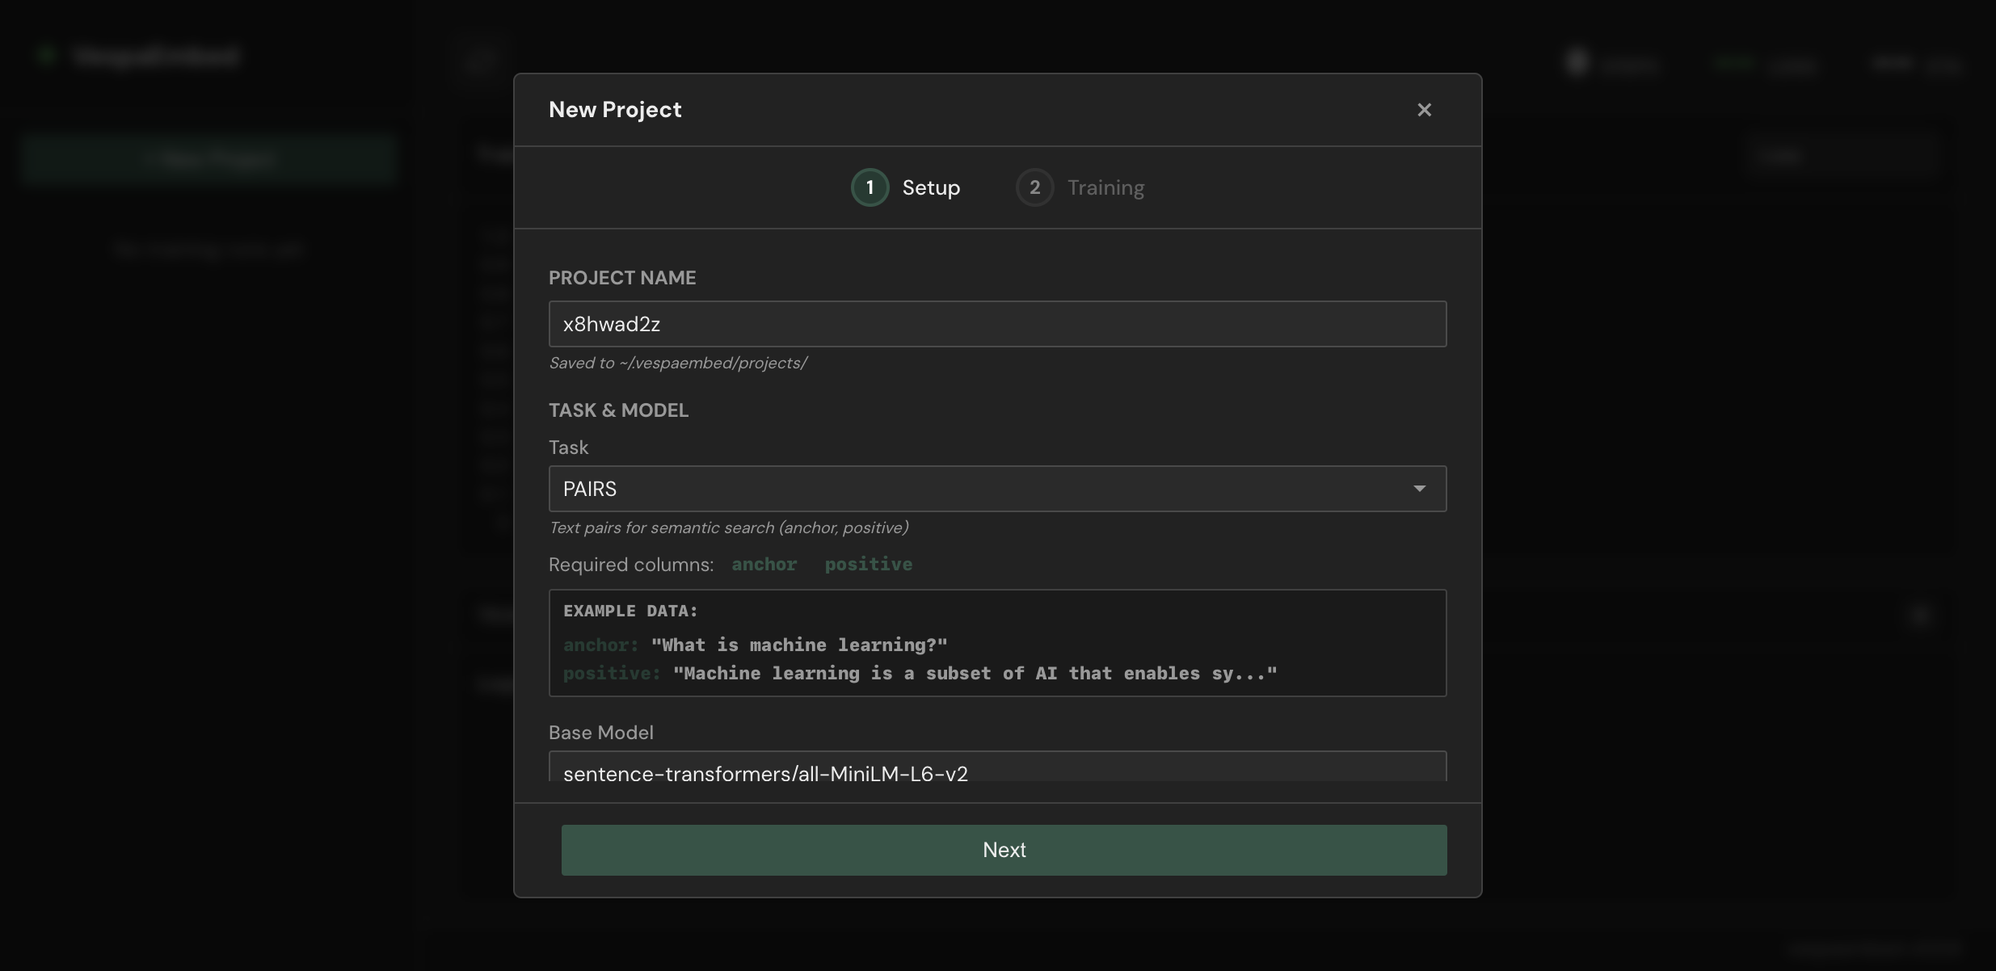Viewport: 1996px width, 971px height.
Task: Click the positive required column tag
Action: (x=868, y=564)
